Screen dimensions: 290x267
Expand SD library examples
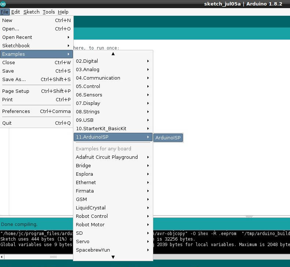point(113,233)
